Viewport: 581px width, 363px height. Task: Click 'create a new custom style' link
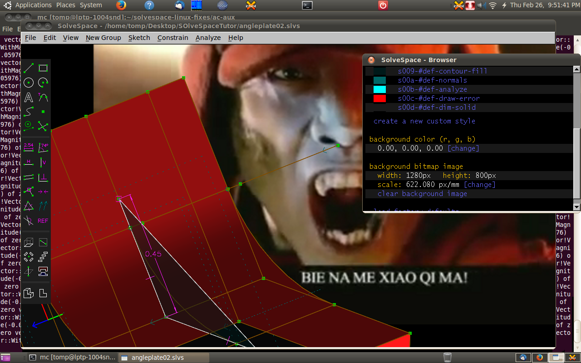click(x=424, y=121)
